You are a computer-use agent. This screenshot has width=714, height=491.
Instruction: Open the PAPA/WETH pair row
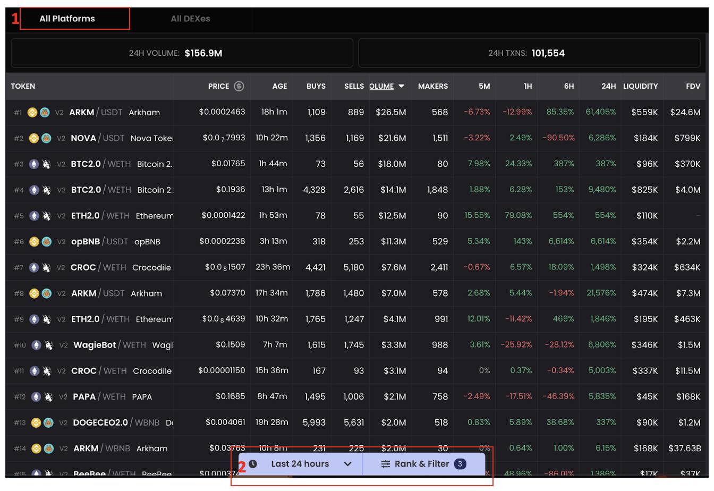[x=356, y=397]
